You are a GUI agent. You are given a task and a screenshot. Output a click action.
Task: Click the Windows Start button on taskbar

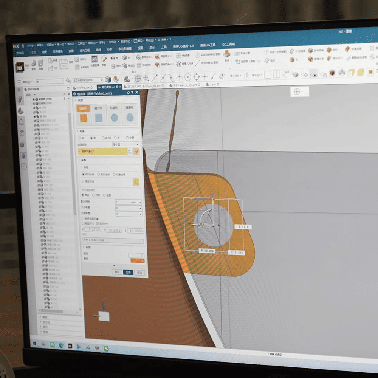click(34, 343)
